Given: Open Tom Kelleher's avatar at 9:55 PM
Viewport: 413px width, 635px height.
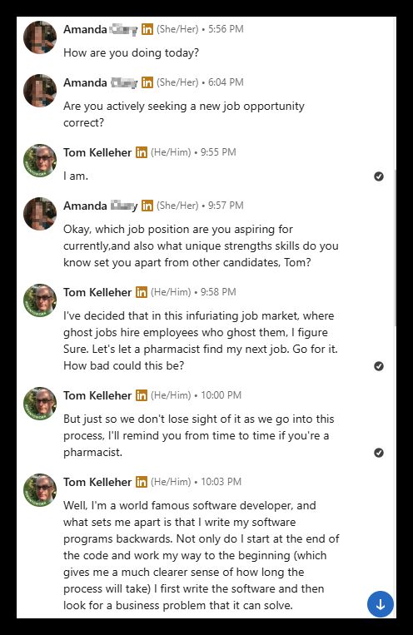Looking at the screenshot, I should point(40,161).
